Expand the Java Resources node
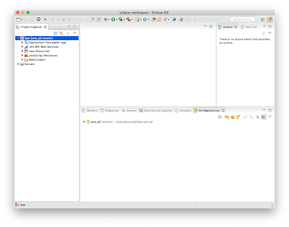289x227 pixels. [x=23, y=51]
